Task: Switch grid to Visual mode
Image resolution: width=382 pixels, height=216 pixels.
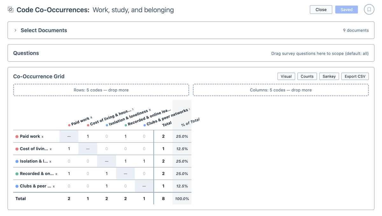Action: point(286,76)
